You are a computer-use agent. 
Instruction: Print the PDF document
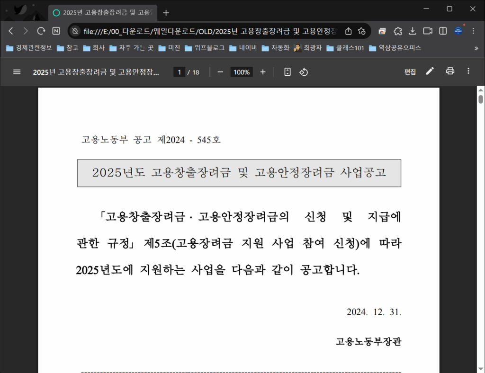pyautogui.click(x=450, y=71)
